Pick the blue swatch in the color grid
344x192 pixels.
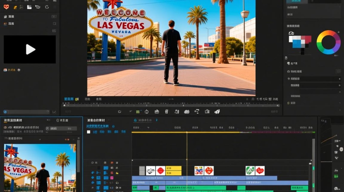pyautogui.click(x=297, y=44)
